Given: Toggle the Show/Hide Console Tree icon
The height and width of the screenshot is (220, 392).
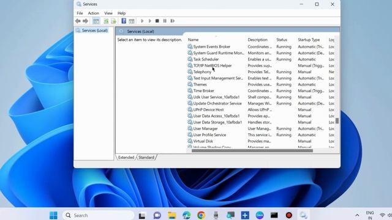Looking at the screenshot, I should tap(96, 21).
